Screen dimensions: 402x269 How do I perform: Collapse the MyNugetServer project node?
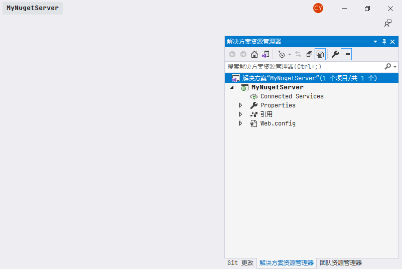coord(232,87)
